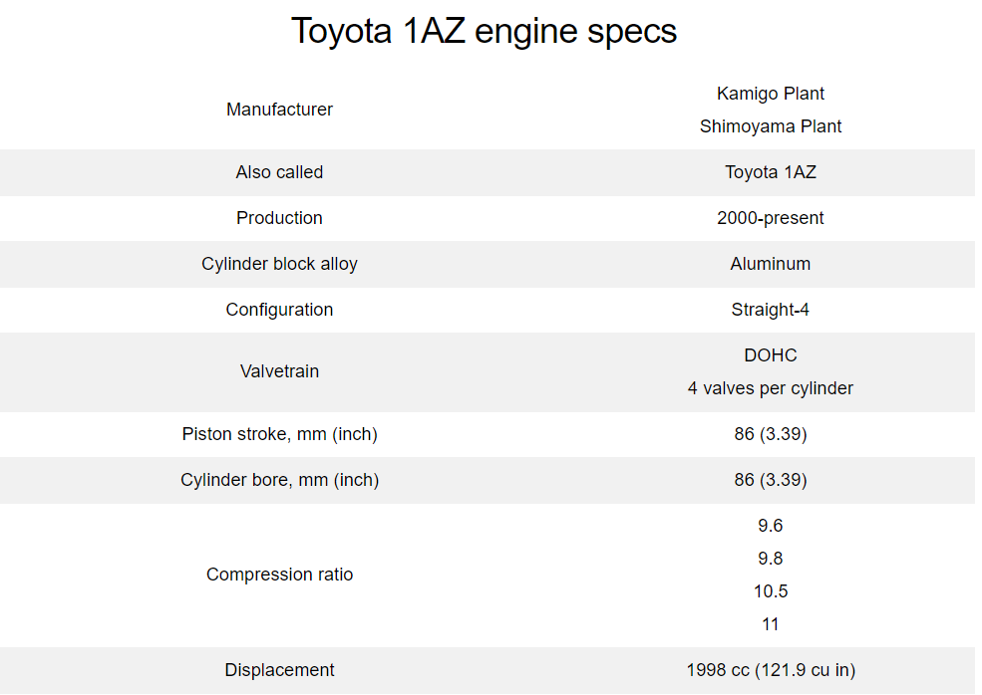Click the Shimoyama Plant entry

click(x=770, y=126)
